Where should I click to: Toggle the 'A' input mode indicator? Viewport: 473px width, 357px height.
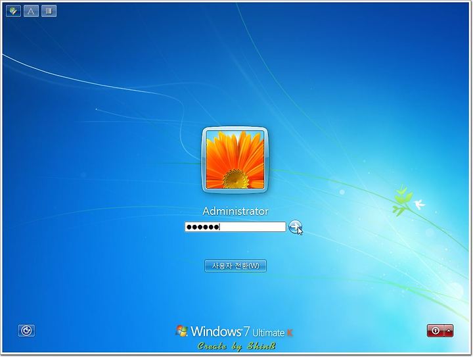point(31,11)
